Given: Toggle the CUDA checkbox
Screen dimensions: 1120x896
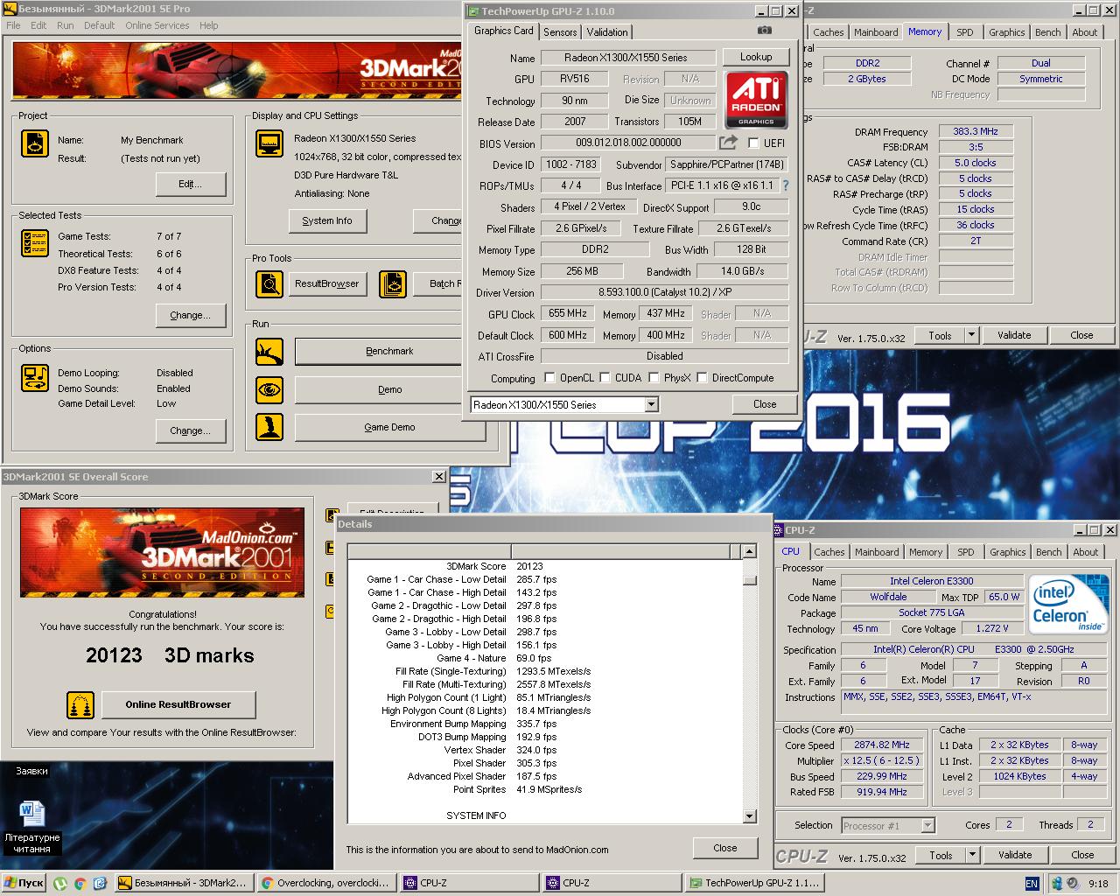Looking at the screenshot, I should point(605,377).
